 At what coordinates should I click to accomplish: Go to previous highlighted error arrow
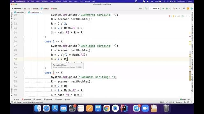pyautogui.click(x=186, y=16)
